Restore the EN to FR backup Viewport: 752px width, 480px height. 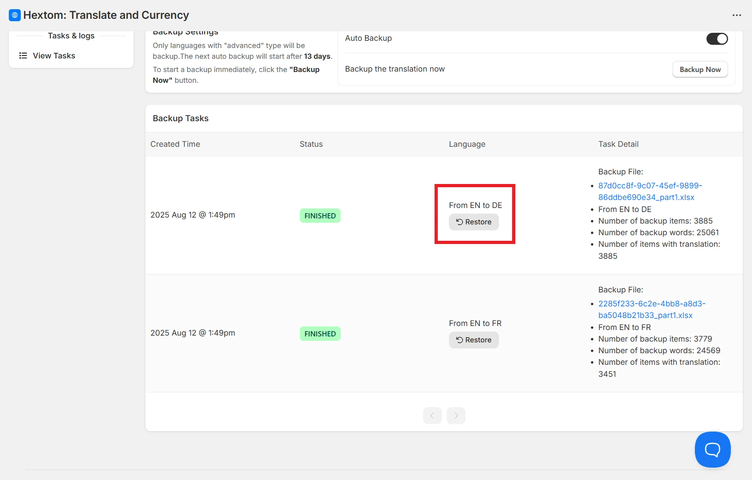click(x=474, y=340)
